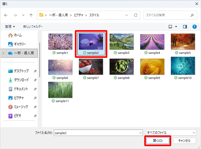Select sample4 lavender field thumbnail
Image resolution: width=201 pixels, height=149 pixels.
152,42
